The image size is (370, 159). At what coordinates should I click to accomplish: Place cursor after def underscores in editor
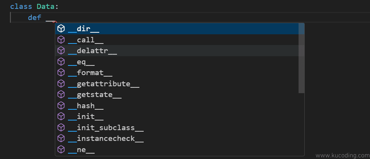coord(55,18)
